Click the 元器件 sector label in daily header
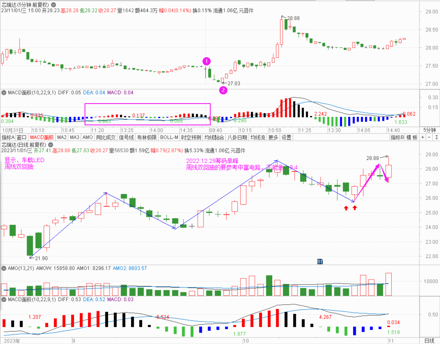440x344 pixels. (238, 151)
